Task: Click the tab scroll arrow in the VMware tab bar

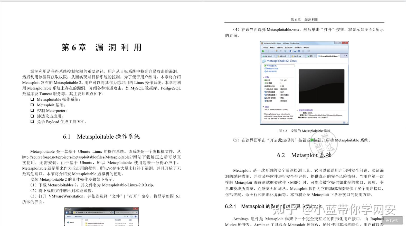Action: pos(347,56)
